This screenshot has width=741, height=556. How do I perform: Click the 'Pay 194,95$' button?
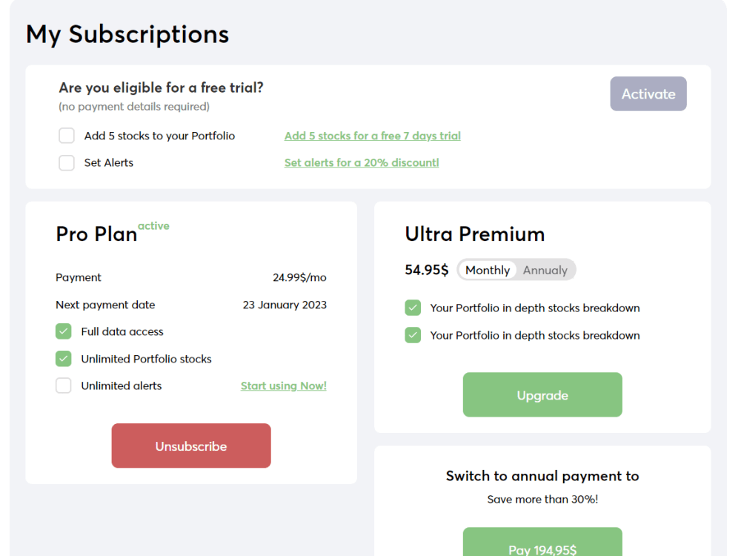point(542,549)
